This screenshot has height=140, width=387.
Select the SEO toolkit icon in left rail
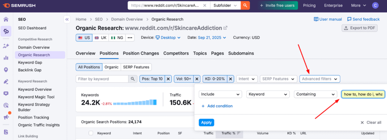(x=6, y=31)
